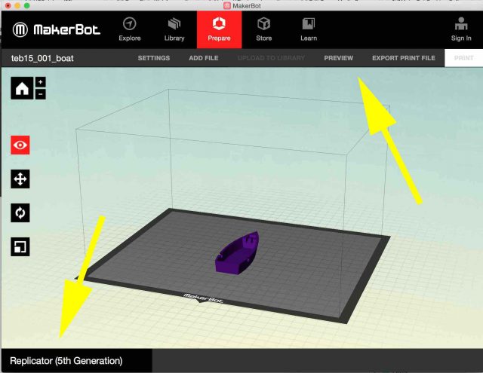Open the print PREVIEW

(339, 58)
